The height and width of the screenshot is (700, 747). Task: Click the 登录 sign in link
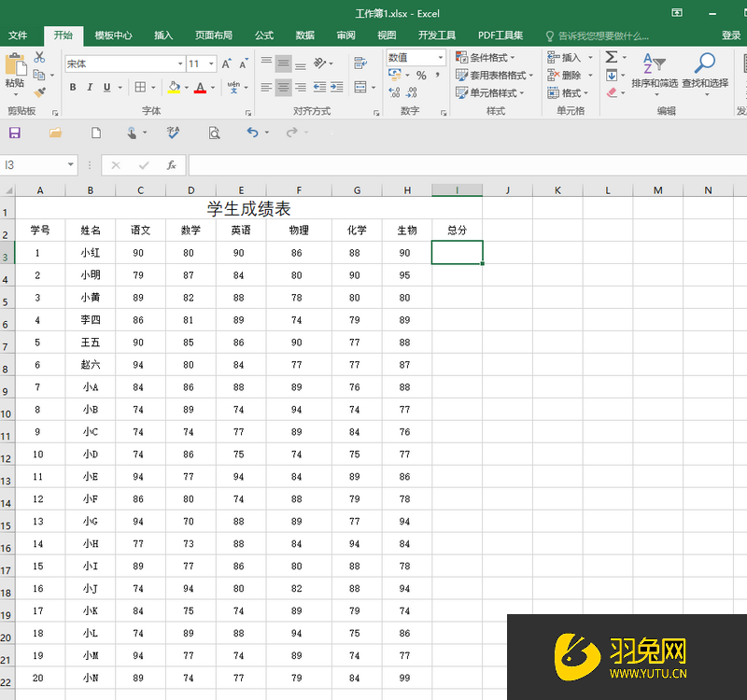point(731,35)
